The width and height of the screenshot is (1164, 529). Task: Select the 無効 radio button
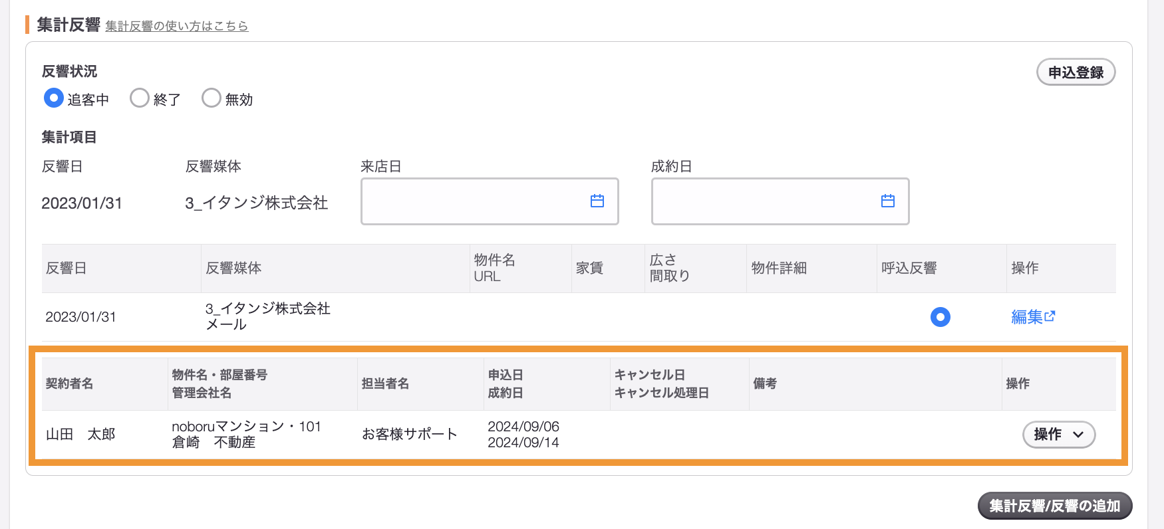pos(211,98)
